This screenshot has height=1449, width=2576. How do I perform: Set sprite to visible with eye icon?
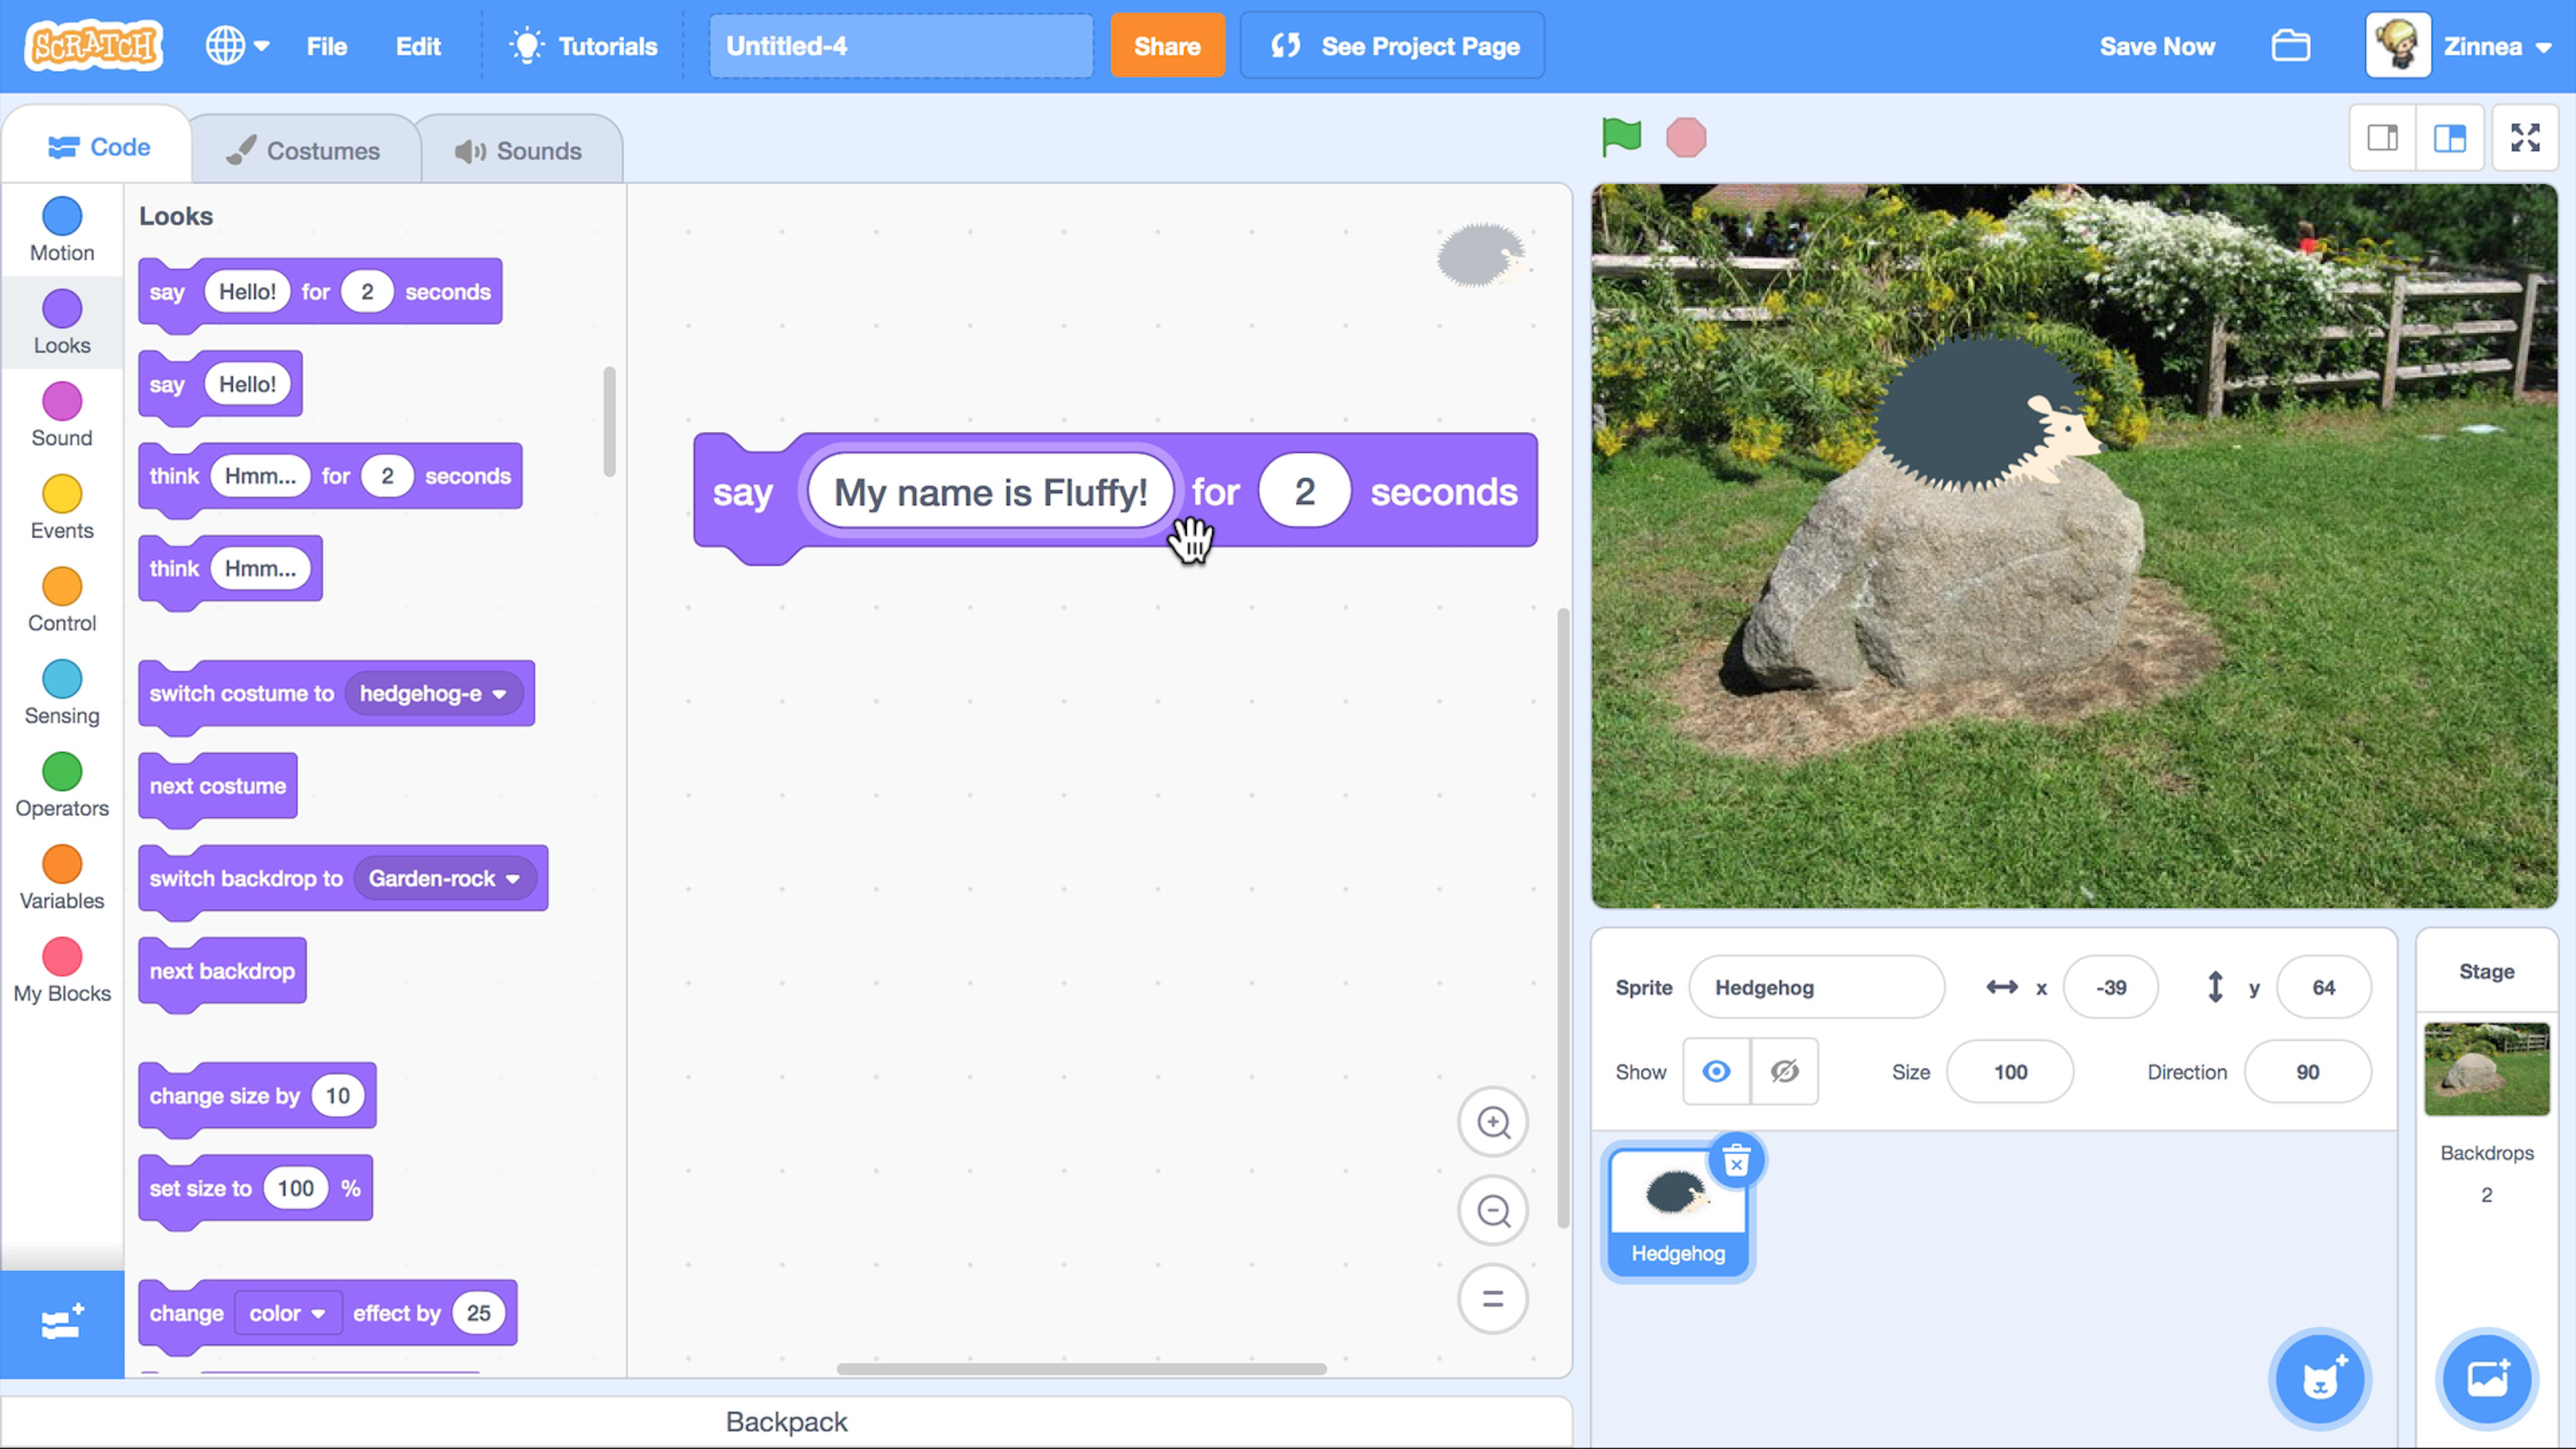tap(1716, 1072)
